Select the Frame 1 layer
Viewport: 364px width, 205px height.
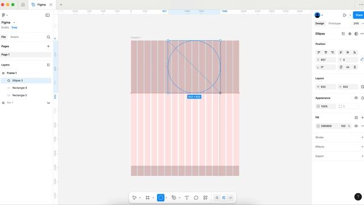point(26,73)
